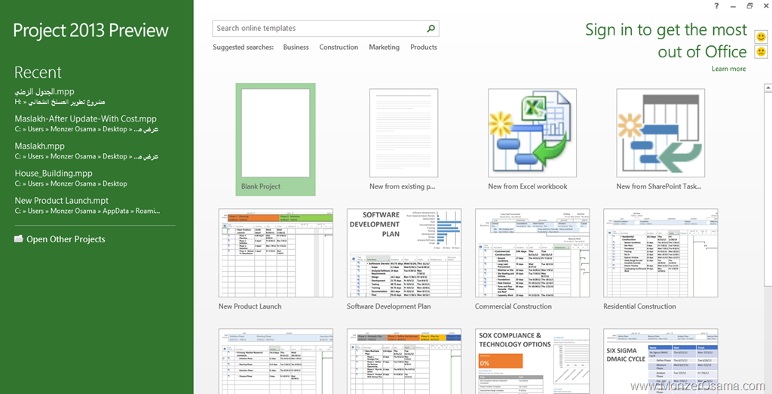Viewport: 772px width, 394px height.
Task: Choose the Software Development Plan template
Action: pos(404,253)
